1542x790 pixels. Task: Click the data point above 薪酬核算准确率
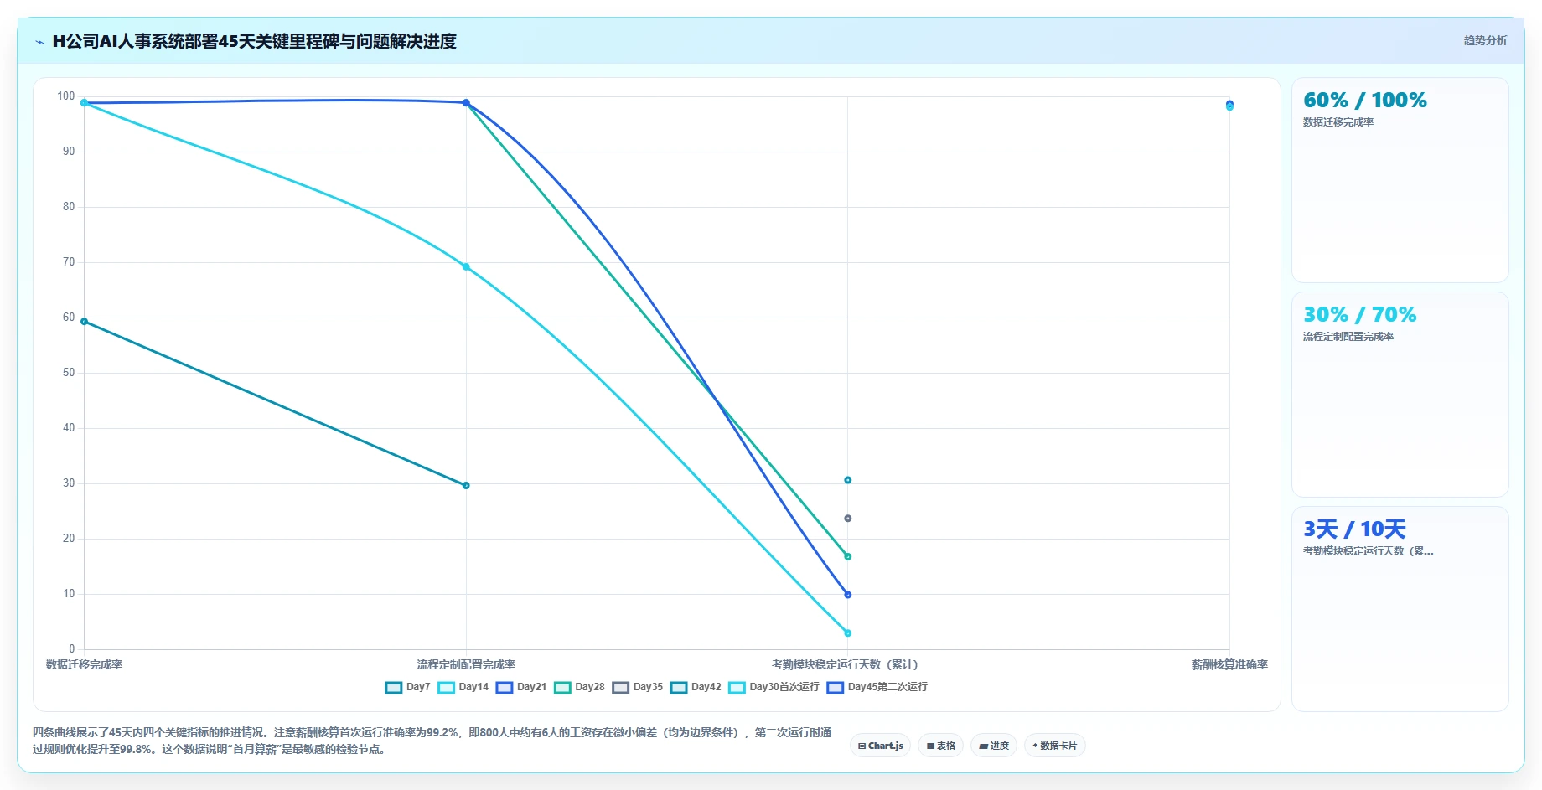click(x=1229, y=105)
